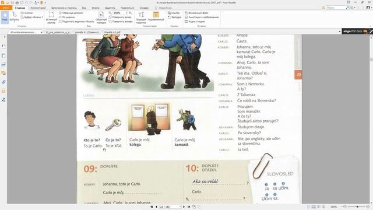Go to the next page

(x=184, y=207)
